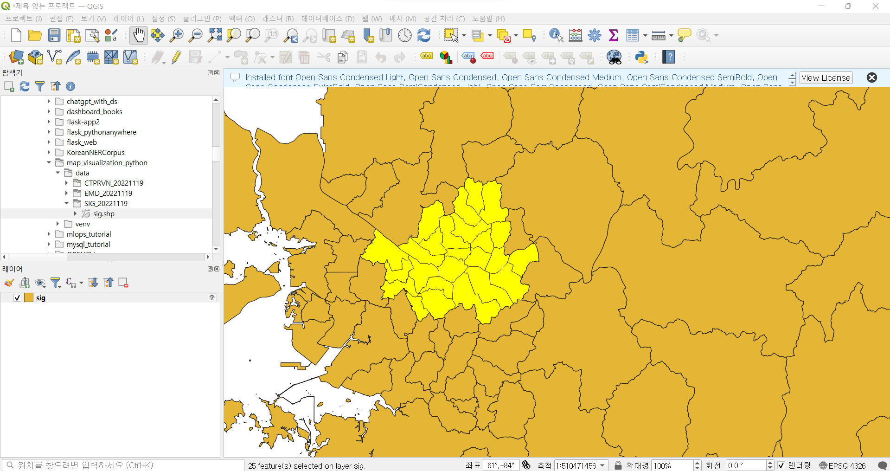Select the mlops_tutorial folder
The height and width of the screenshot is (471, 890).
tap(89, 234)
